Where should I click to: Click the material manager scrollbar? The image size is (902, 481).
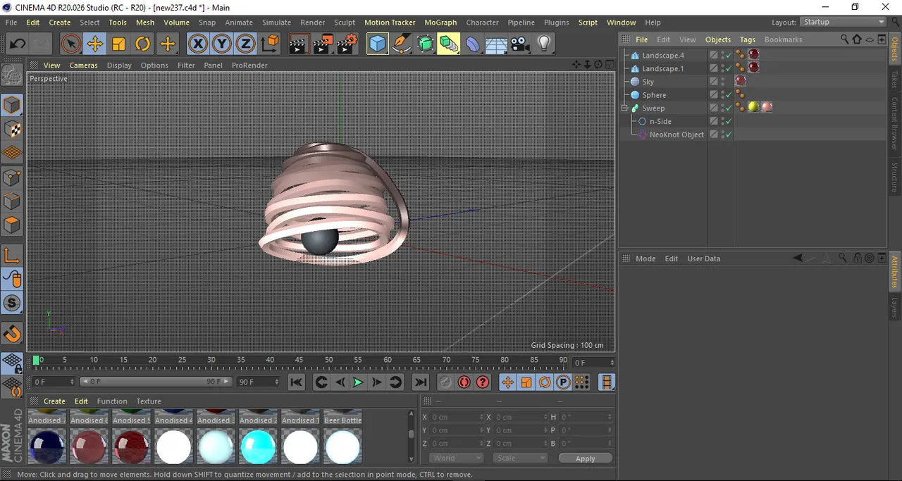411,435
